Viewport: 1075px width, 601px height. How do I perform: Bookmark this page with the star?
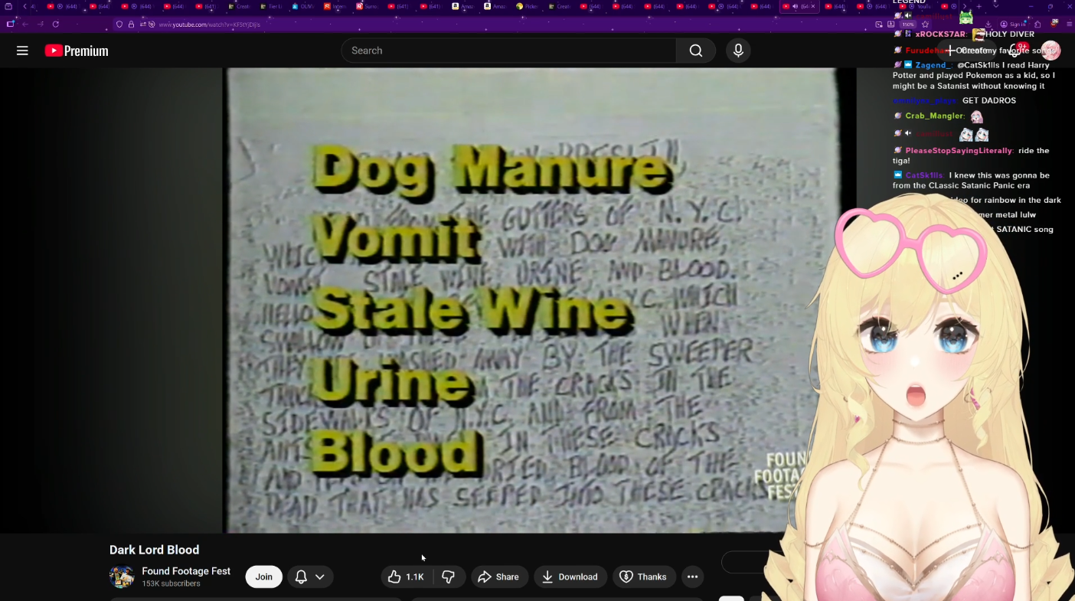tap(925, 24)
